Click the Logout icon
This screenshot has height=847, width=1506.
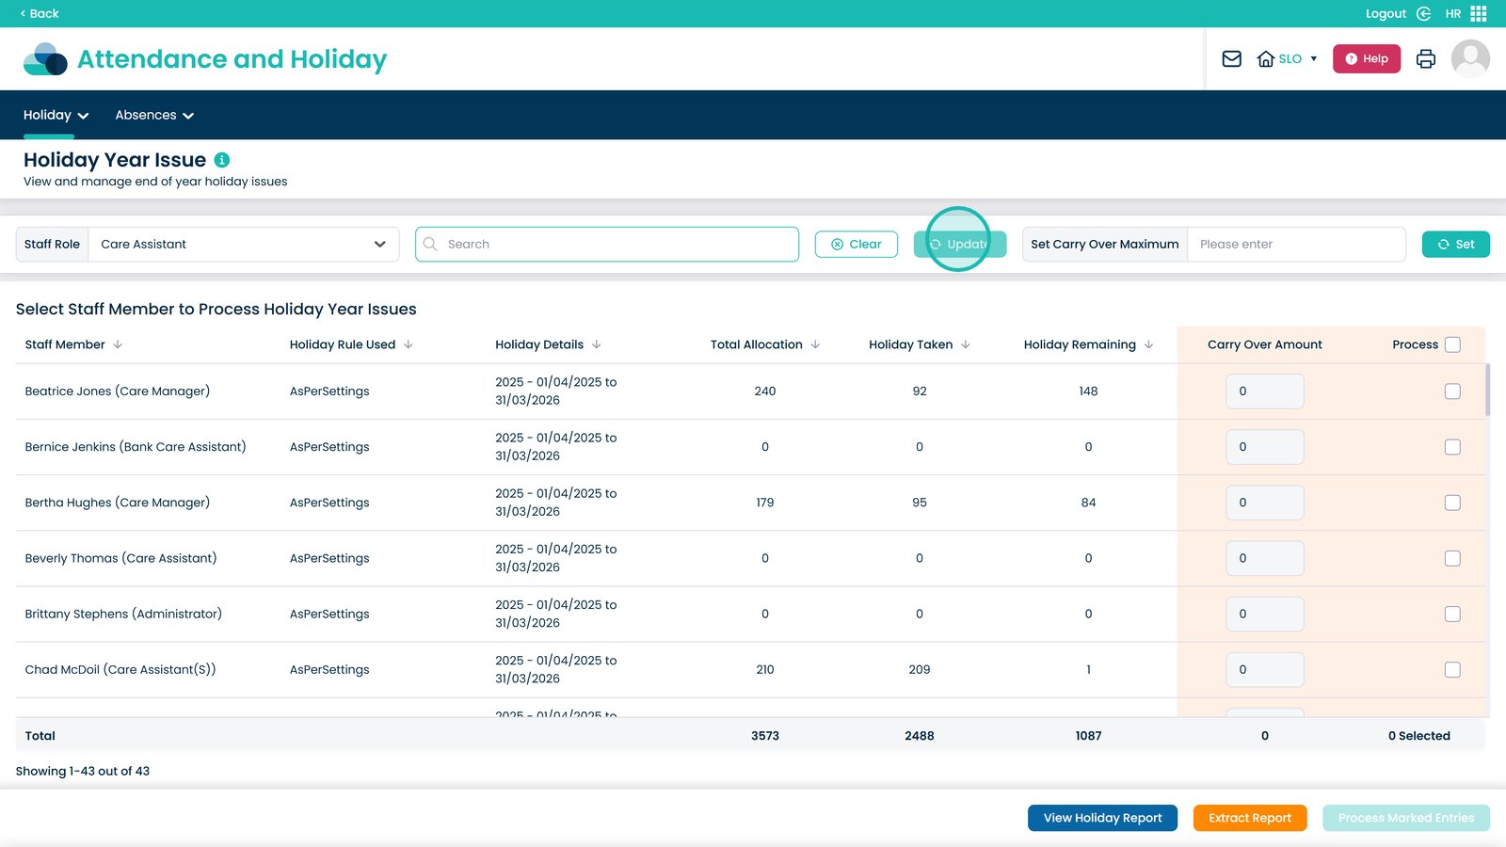tap(1423, 13)
